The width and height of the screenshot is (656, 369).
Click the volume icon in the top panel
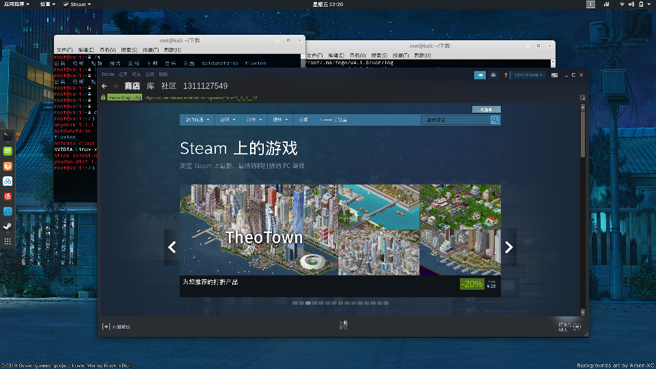(631, 4)
